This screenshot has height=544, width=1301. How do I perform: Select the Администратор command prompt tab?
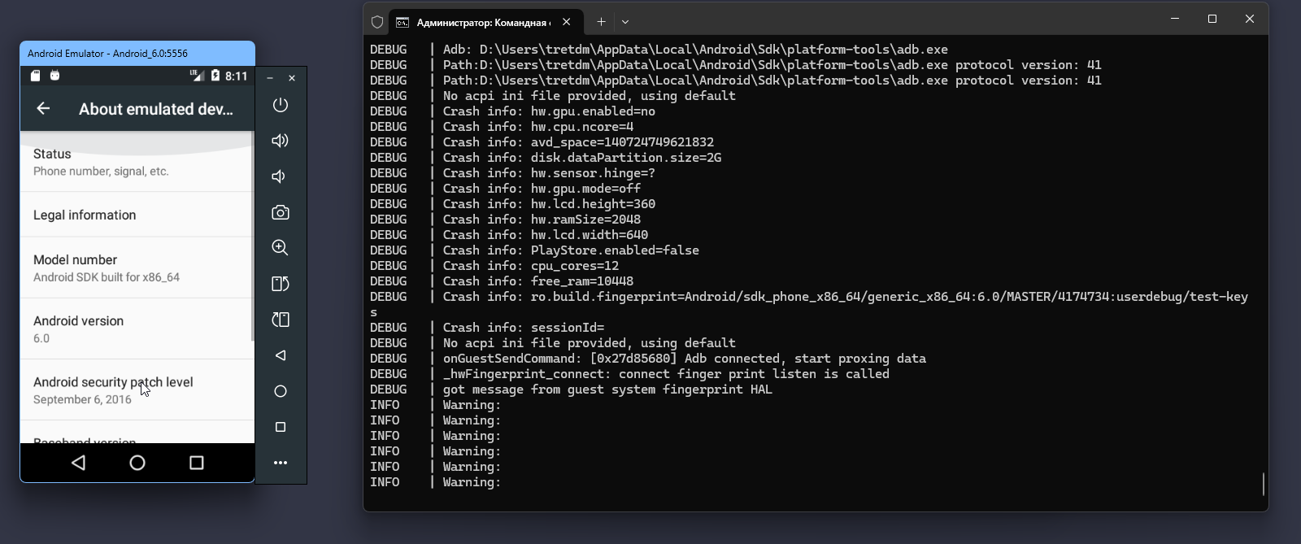point(480,22)
